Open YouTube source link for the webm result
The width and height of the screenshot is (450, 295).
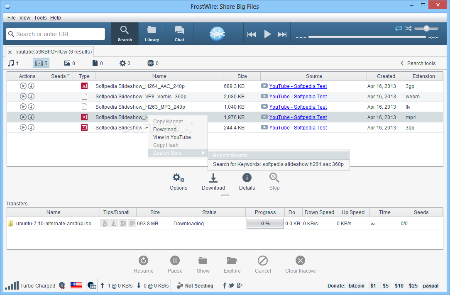[298, 96]
